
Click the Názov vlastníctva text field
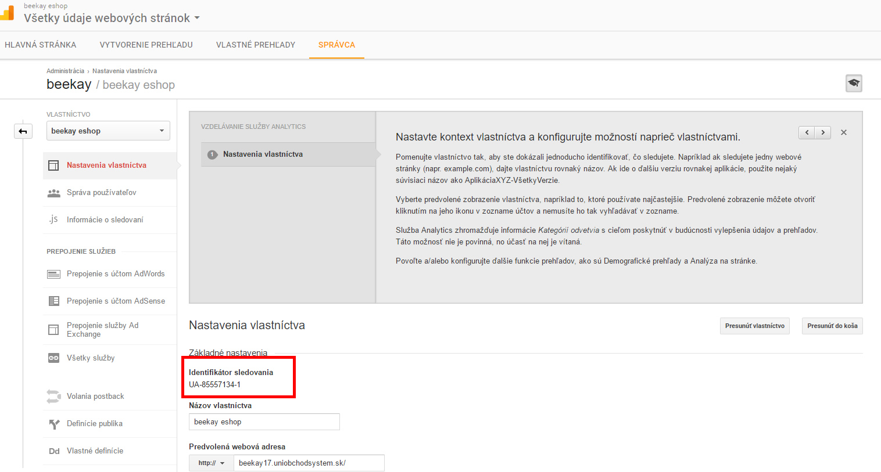264,421
